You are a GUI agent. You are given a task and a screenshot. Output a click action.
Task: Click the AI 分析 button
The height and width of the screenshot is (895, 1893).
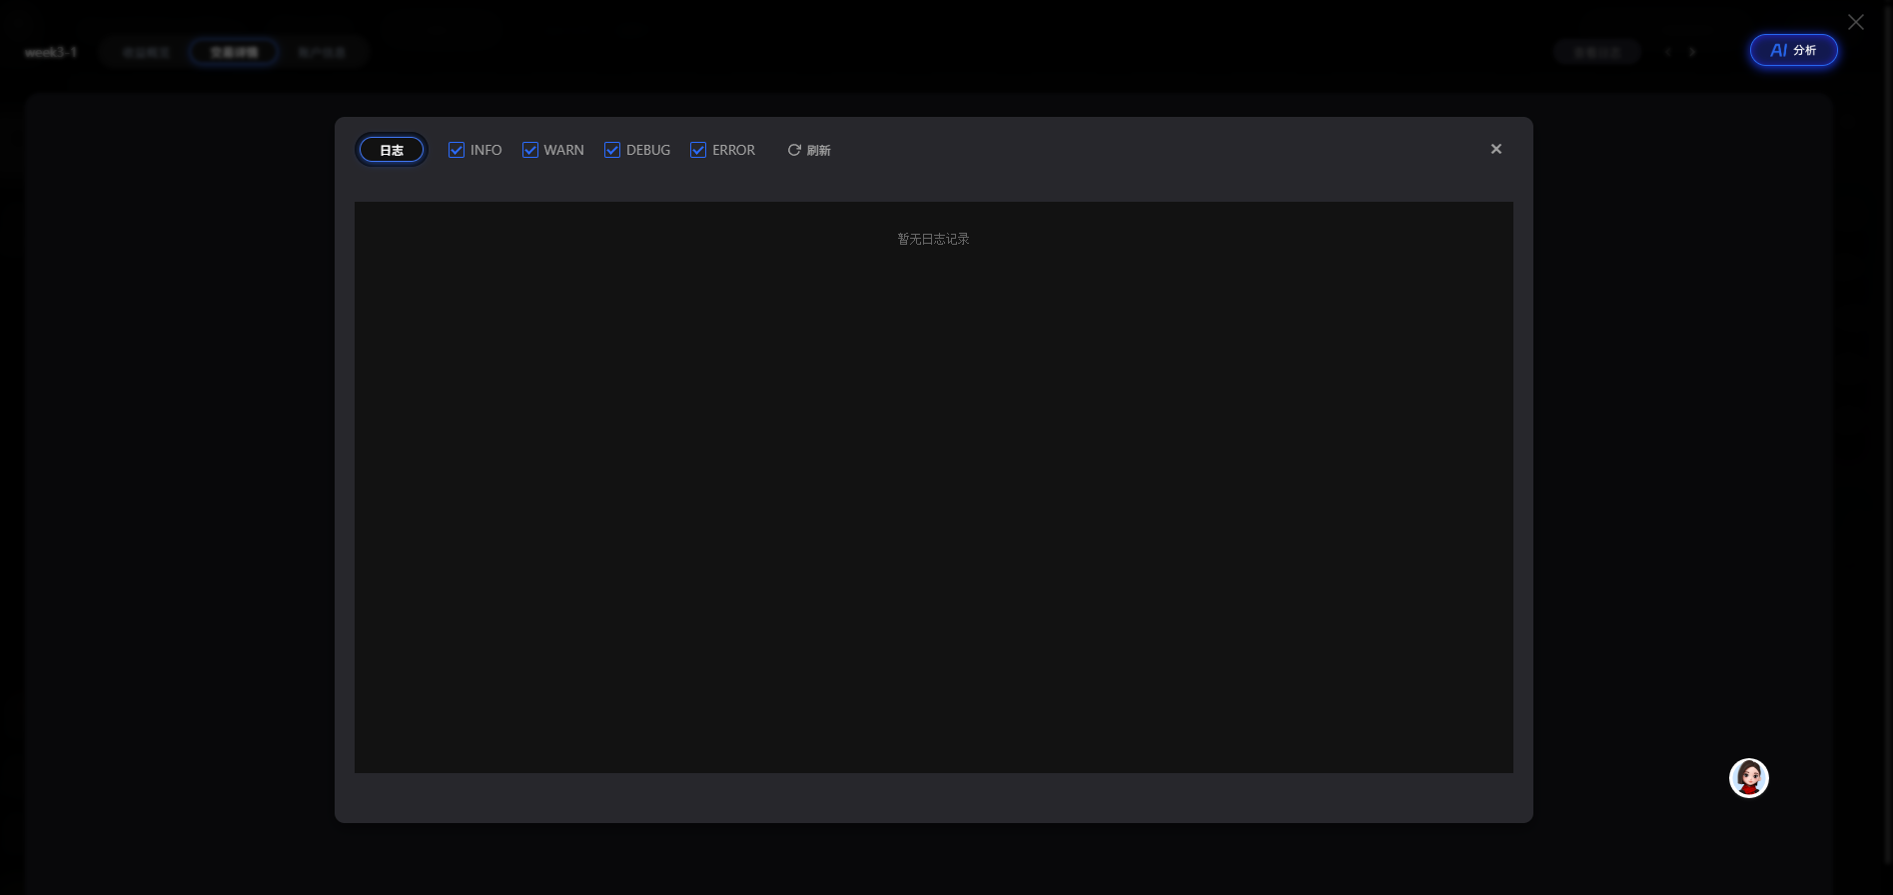click(1793, 51)
